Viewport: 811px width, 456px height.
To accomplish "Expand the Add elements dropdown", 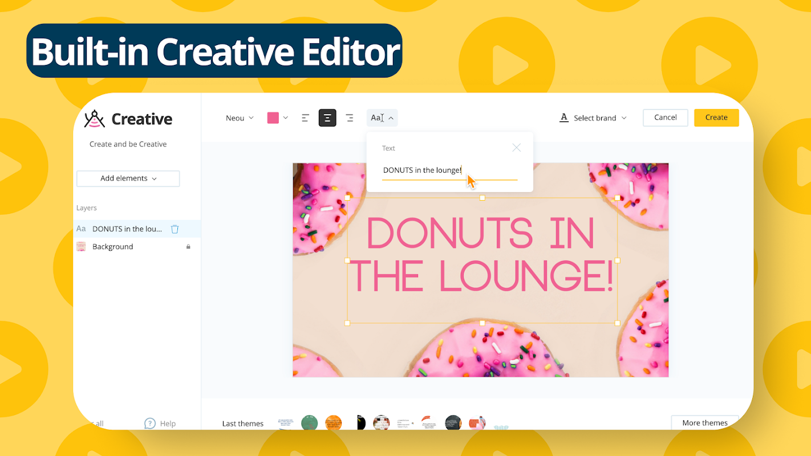I will [128, 178].
